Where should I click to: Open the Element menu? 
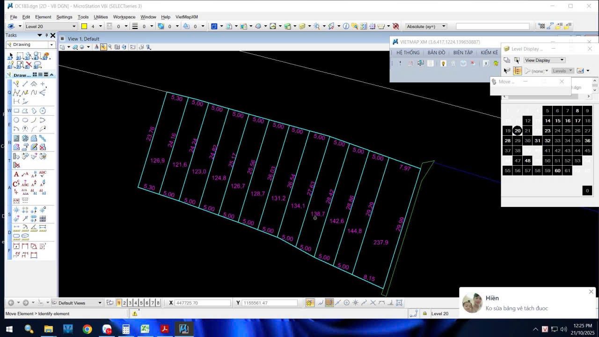click(x=43, y=17)
